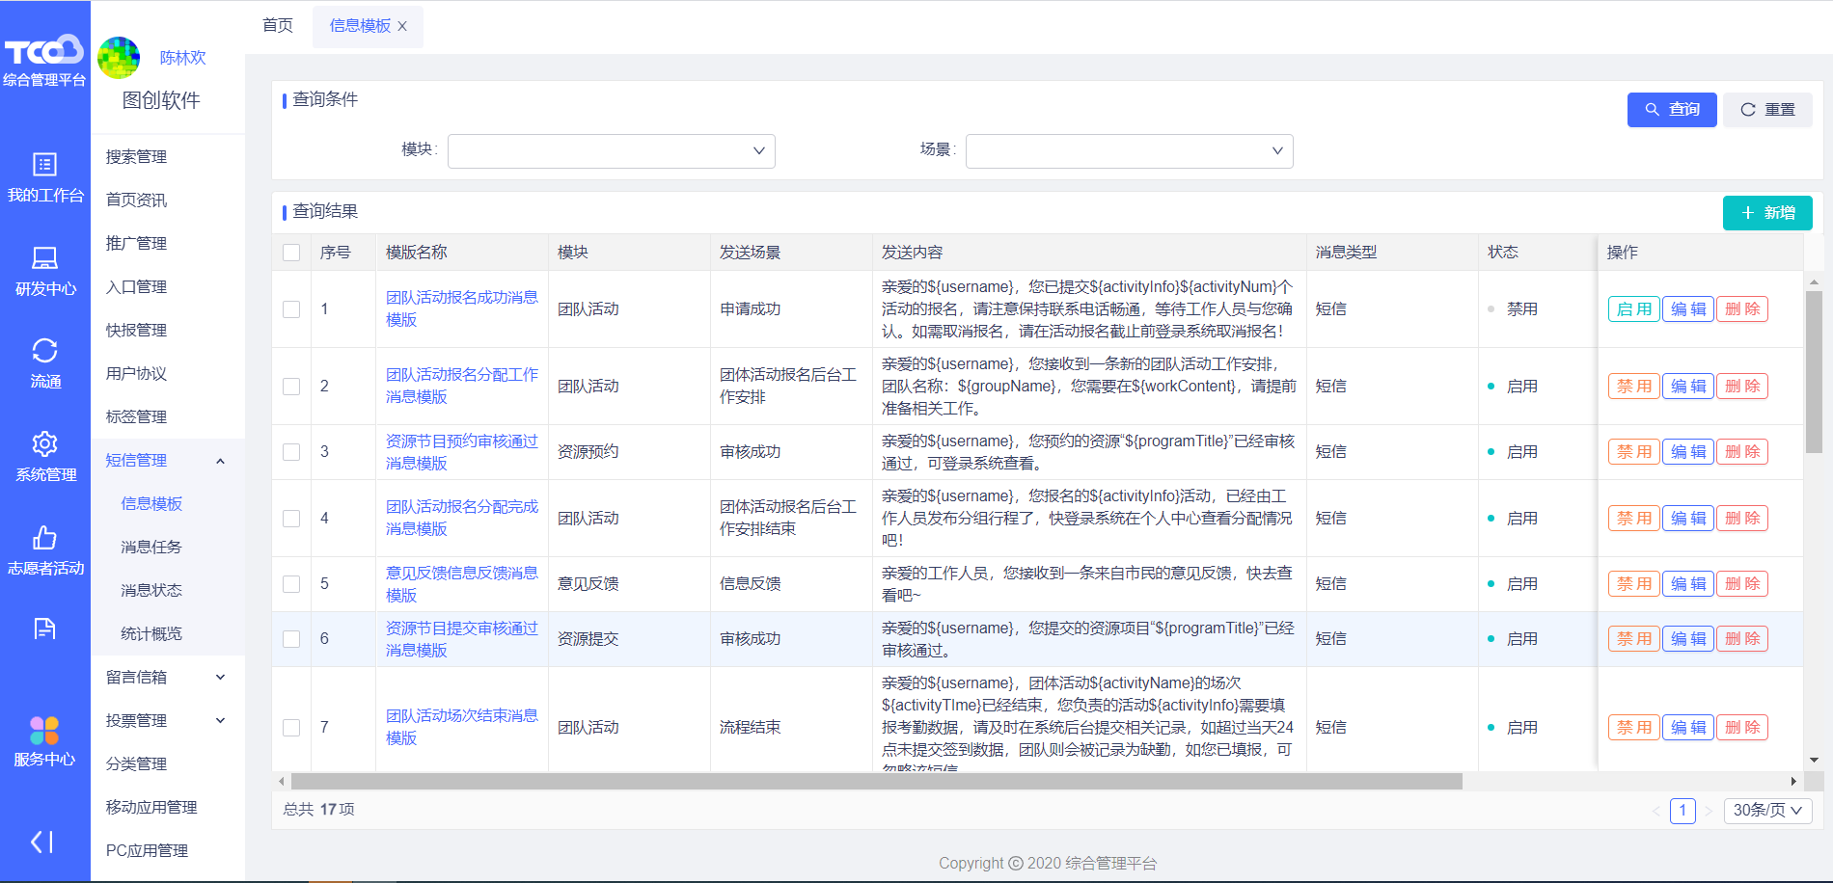
Task: Collapse sidebar with the bottom arrow icon
Action: (42, 842)
